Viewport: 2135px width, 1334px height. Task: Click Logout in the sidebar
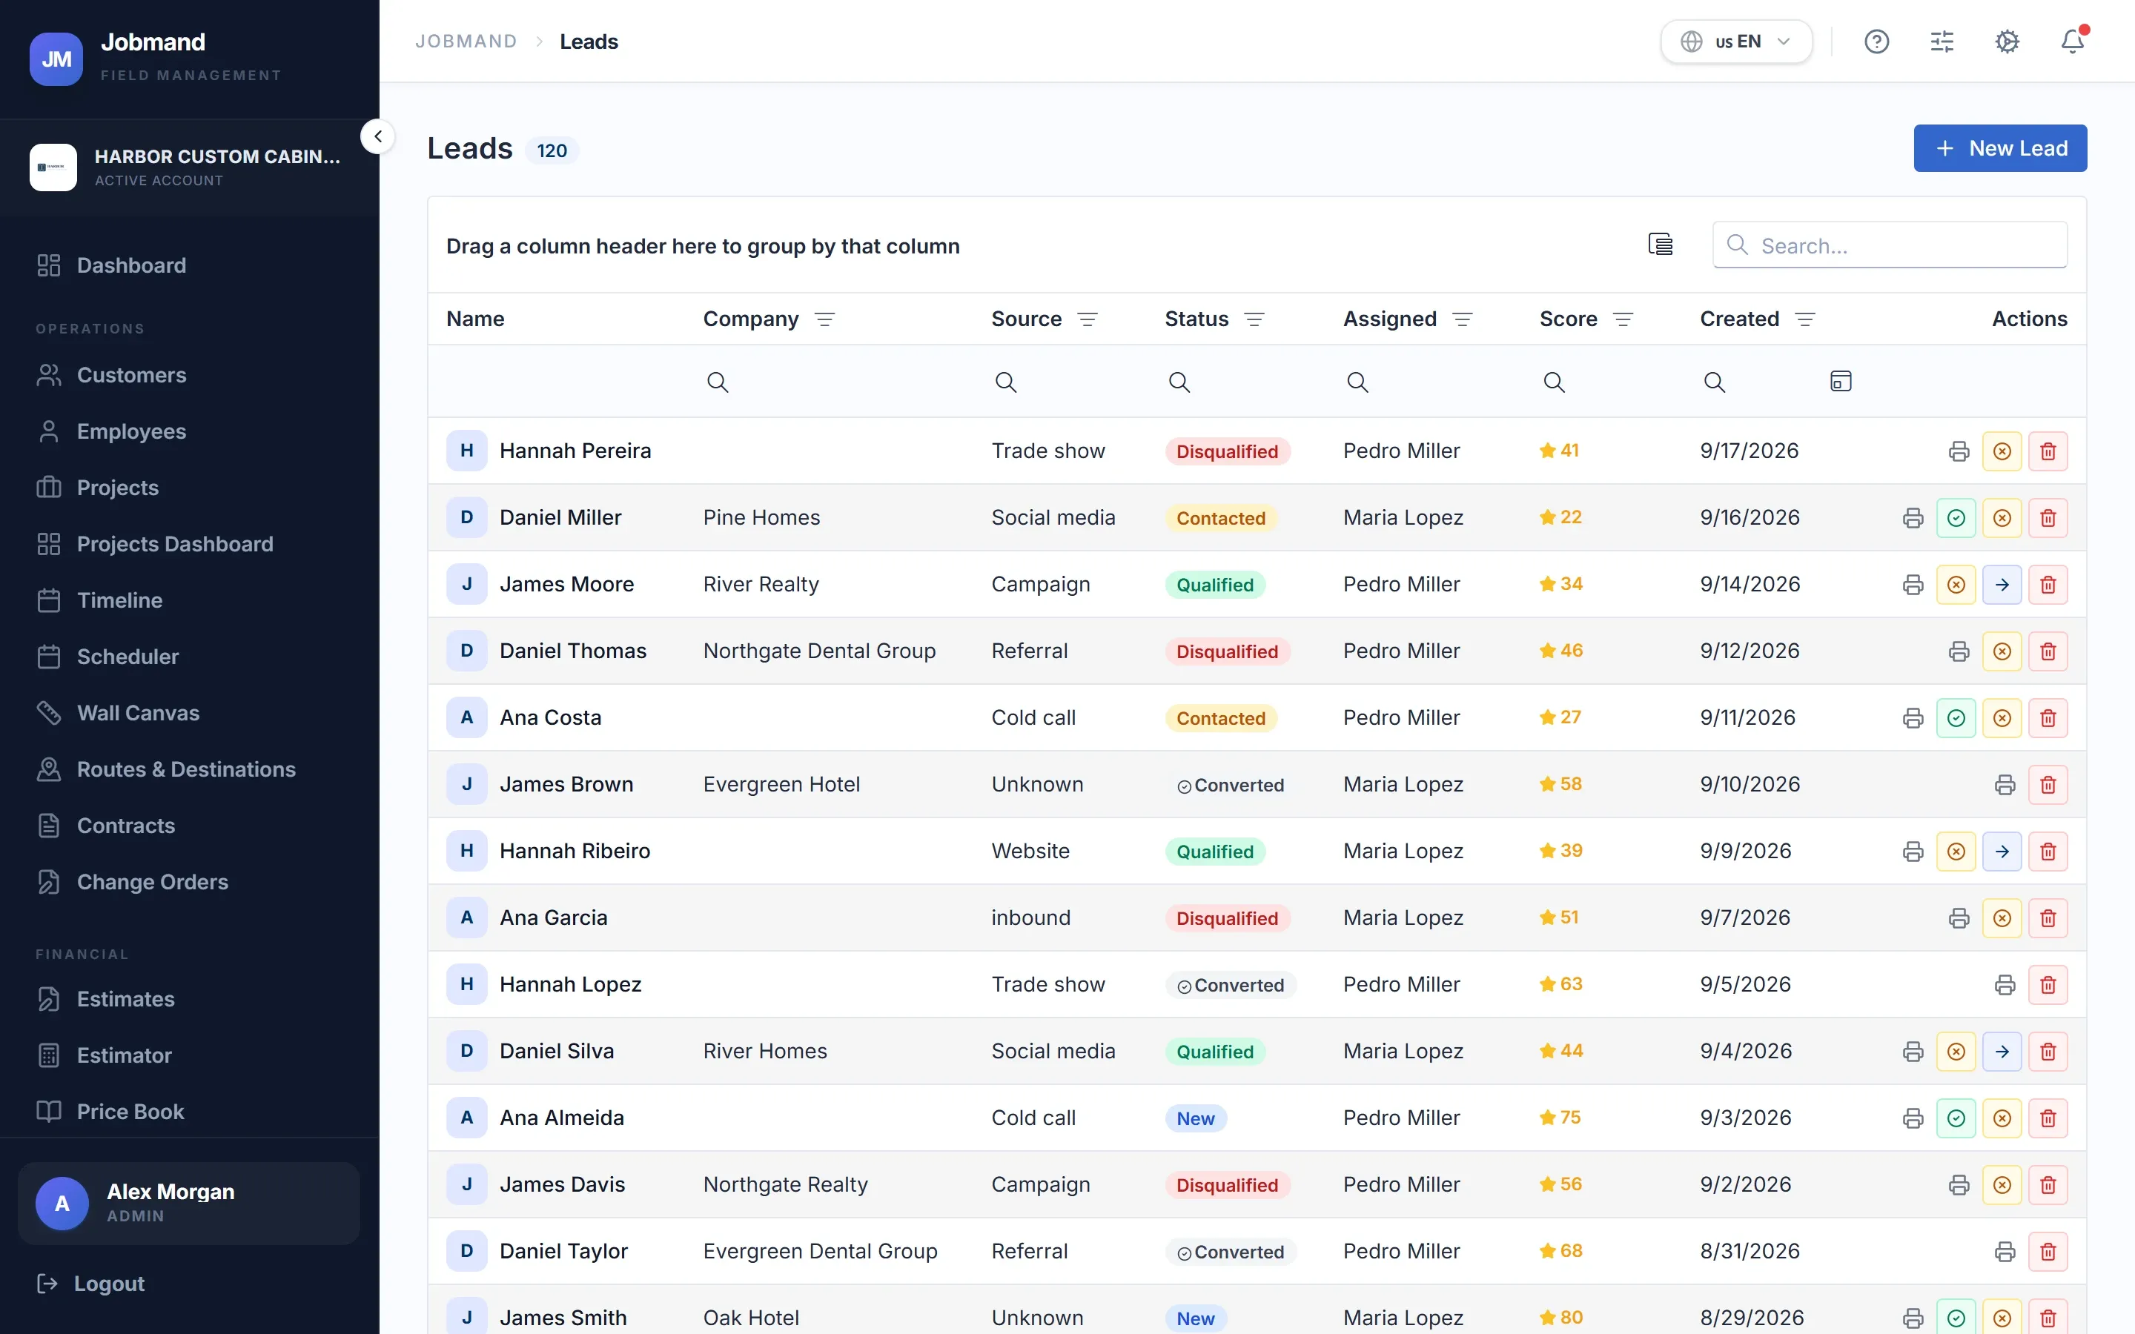[x=90, y=1284]
